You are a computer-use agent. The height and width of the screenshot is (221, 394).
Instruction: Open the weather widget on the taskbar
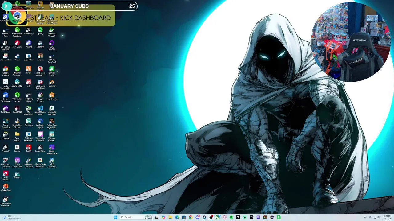pyautogui.click(x=12, y=217)
